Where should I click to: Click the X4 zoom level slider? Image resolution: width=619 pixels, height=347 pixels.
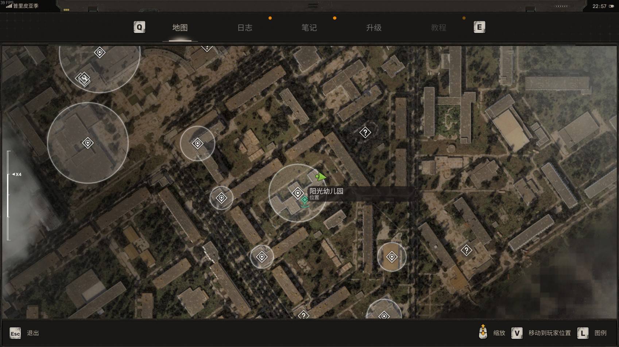[9, 195]
